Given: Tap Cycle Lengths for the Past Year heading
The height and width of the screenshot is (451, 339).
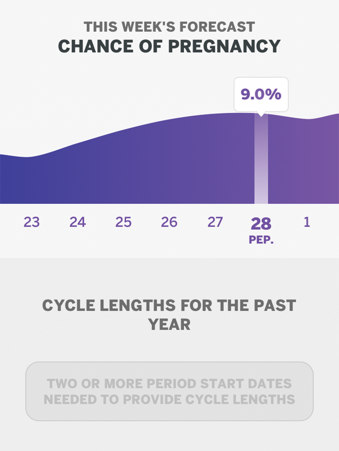Looking at the screenshot, I should 169,315.
